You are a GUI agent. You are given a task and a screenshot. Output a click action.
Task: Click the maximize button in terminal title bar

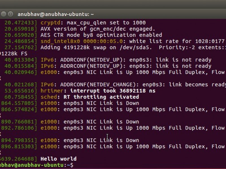[10, 14]
